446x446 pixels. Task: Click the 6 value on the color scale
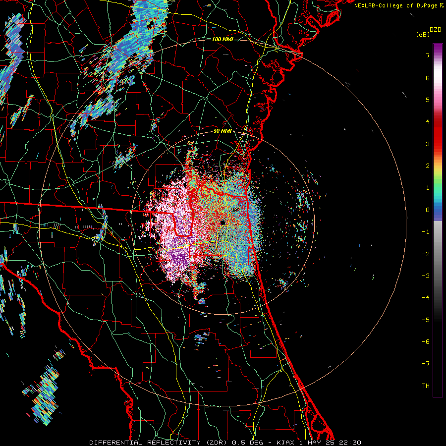click(428, 78)
